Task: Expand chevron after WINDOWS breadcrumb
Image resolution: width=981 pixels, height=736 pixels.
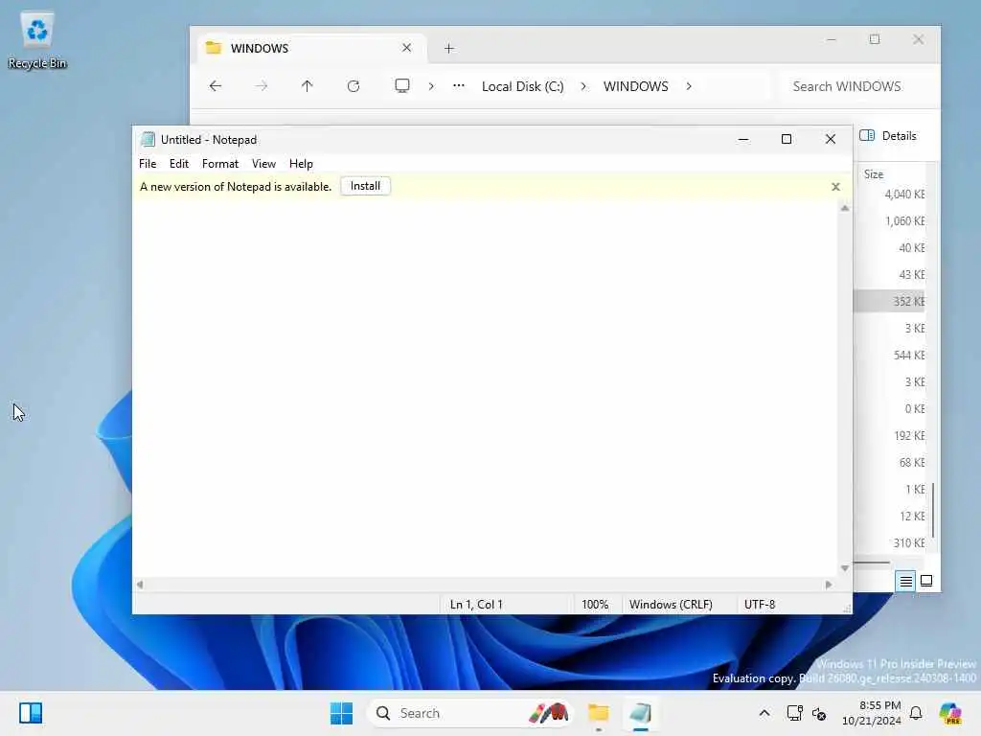Action: click(x=689, y=86)
